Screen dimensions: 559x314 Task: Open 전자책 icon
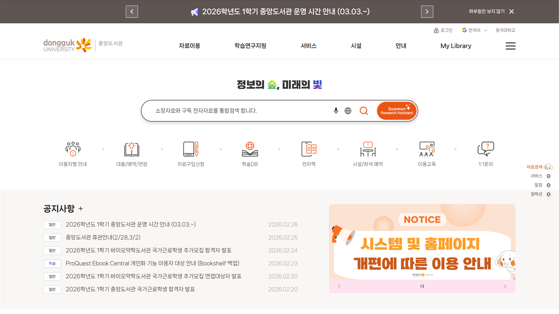coord(309,154)
